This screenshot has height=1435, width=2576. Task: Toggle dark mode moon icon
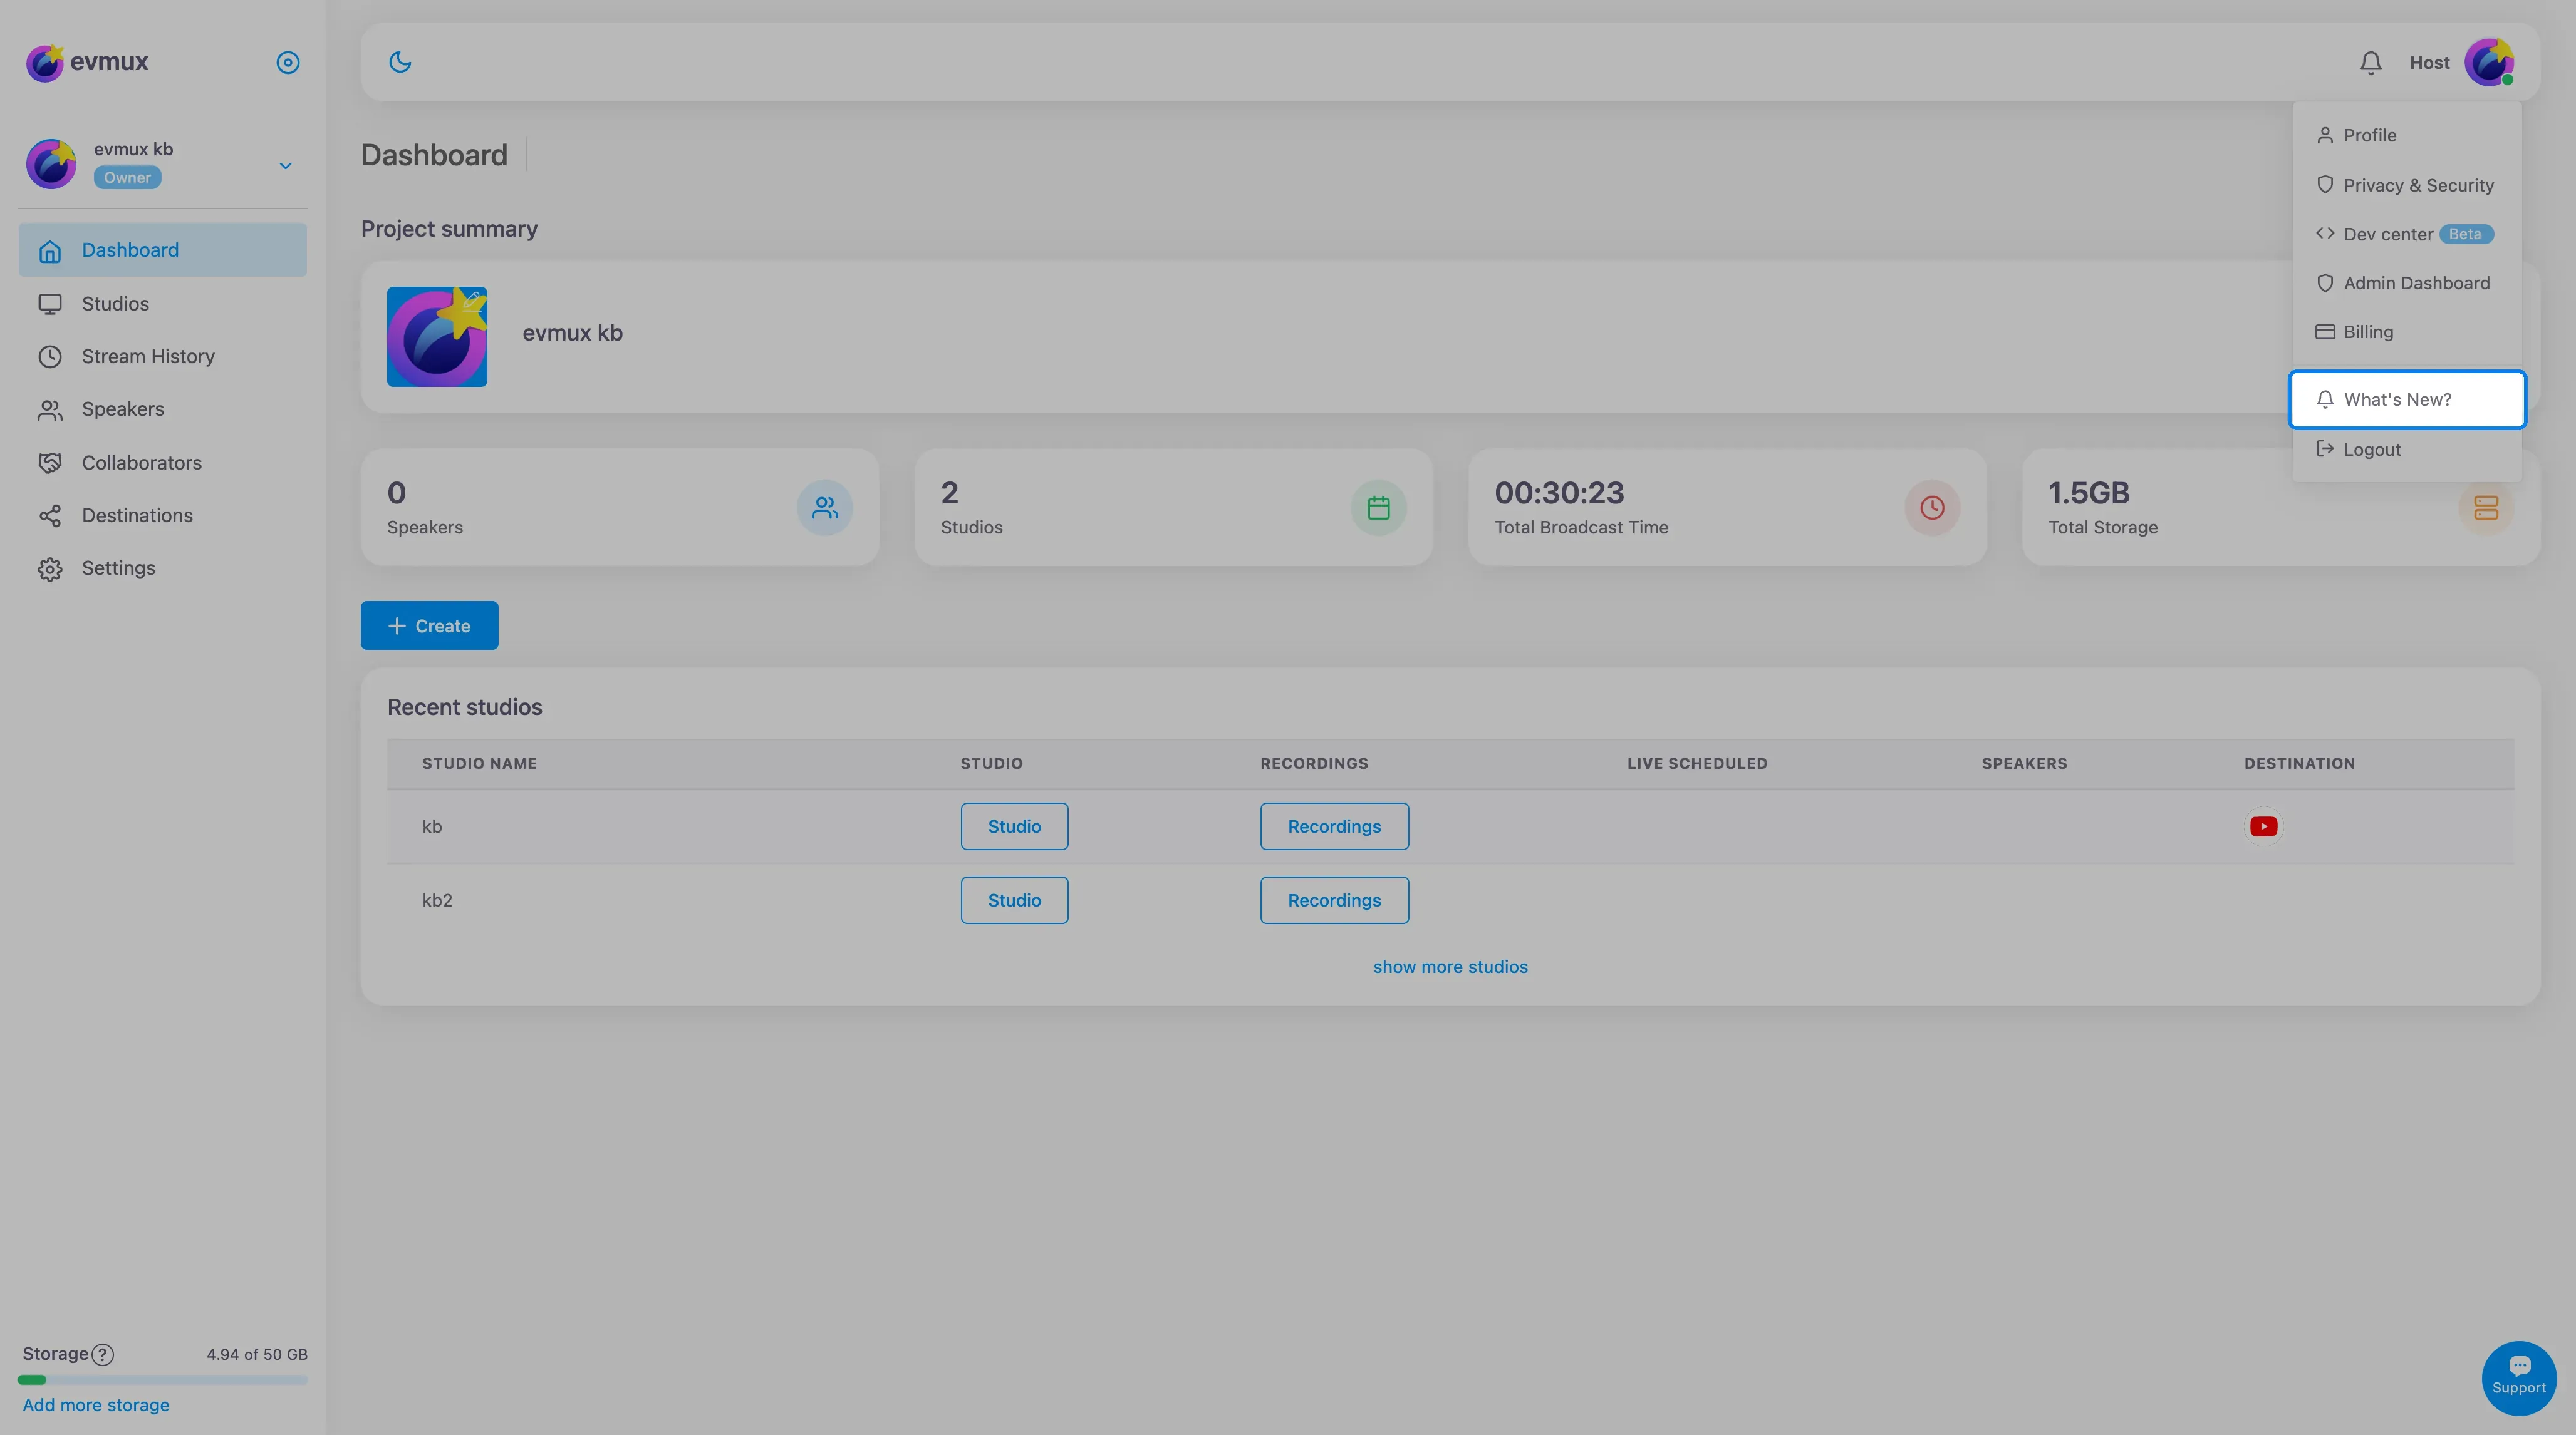(400, 62)
